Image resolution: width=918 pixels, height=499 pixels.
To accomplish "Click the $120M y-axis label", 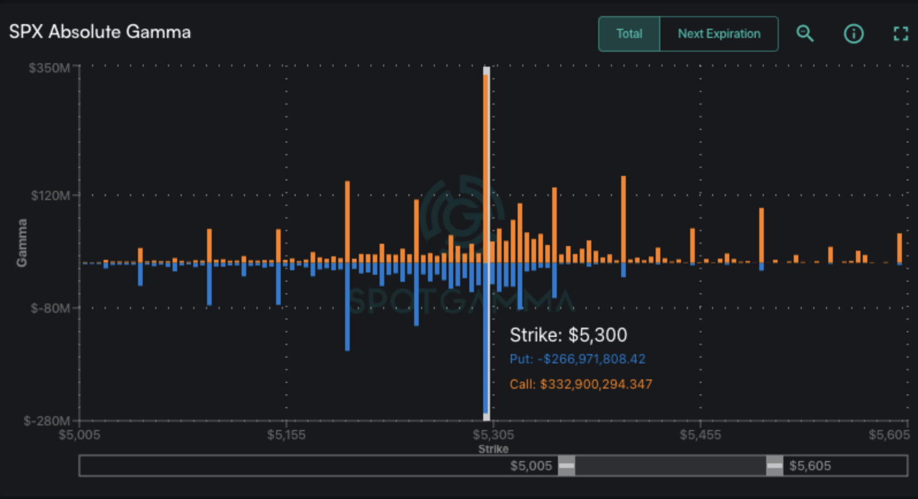I will point(50,195).
